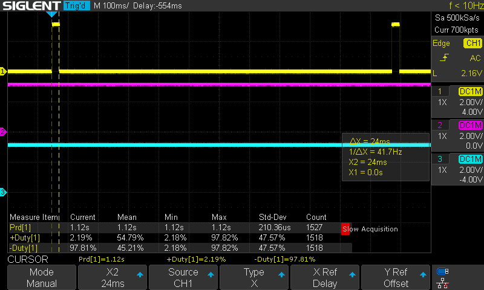Open the Mode Manual cursor menu
This screenshot has width=484, height=290.
tap(42, 277)
